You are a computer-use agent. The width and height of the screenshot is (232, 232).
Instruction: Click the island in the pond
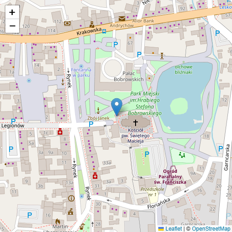179,106
